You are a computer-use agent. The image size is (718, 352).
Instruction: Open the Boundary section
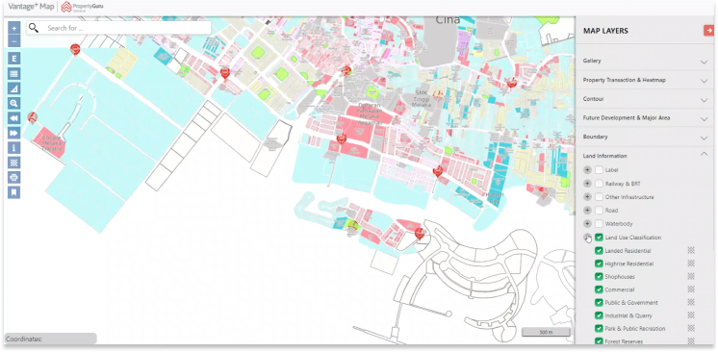pos(645,137)
